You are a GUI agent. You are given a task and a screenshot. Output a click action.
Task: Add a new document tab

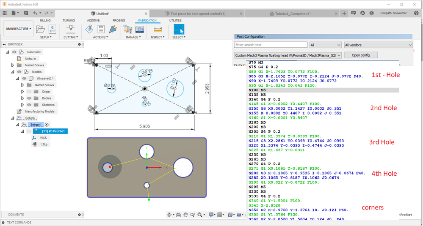(x=344, y=13)
